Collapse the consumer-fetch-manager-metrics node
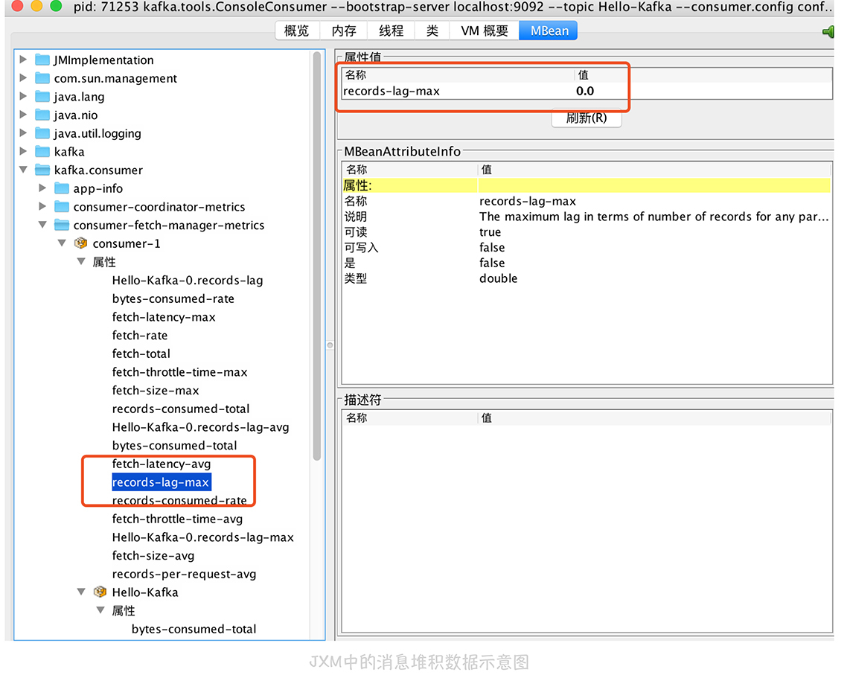Screen dimensions: 850x678 click(x=43, y=226)
